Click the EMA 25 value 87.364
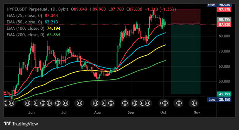239x130 pixels. tap(51, 16)
